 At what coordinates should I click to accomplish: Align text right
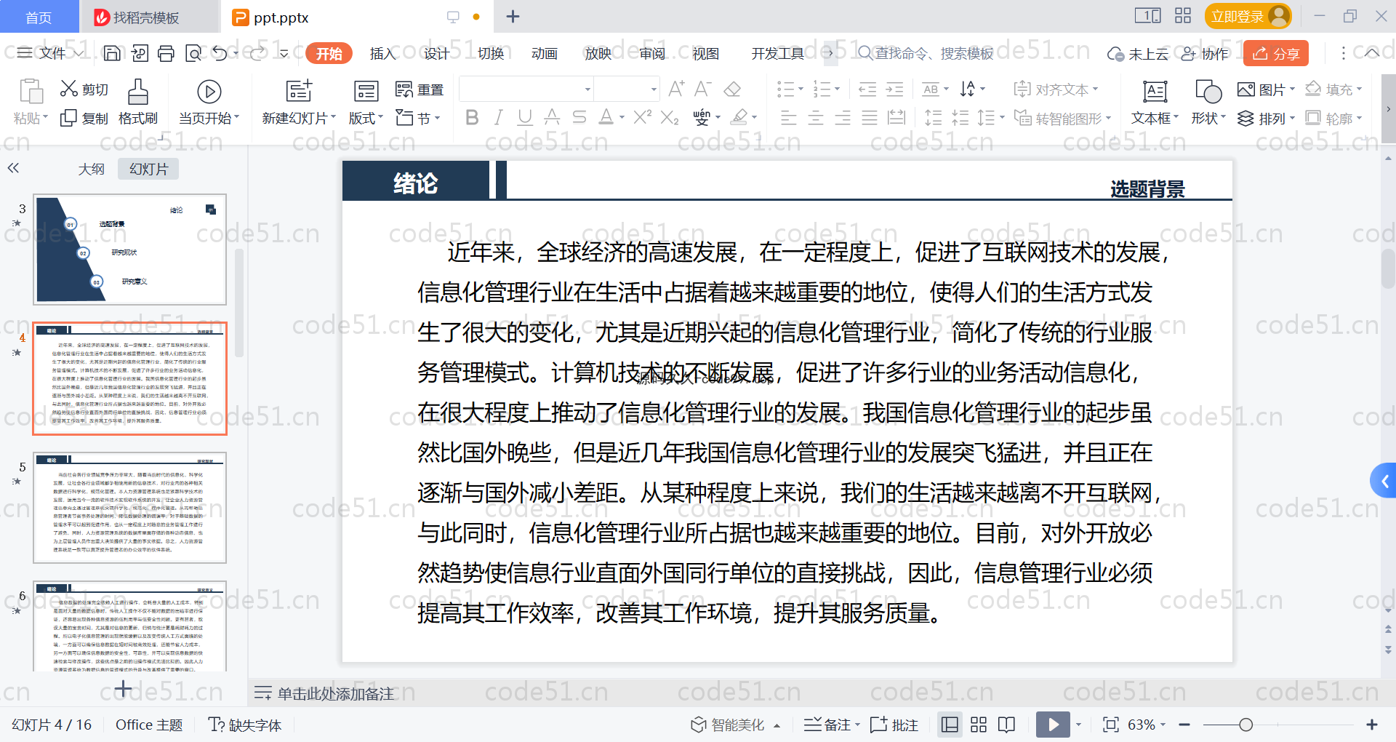click(x=843, y=117)
